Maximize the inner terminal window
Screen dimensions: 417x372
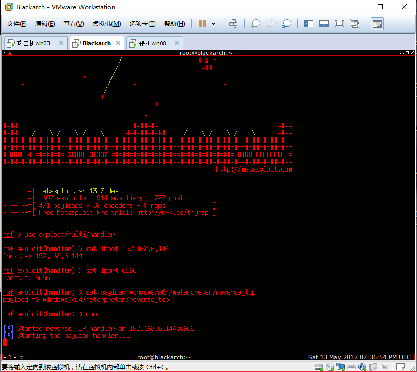tap(407, 53)
